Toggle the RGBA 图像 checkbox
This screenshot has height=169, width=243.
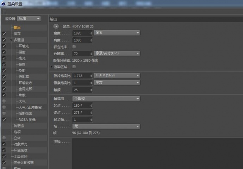click(x=4, y=119)
